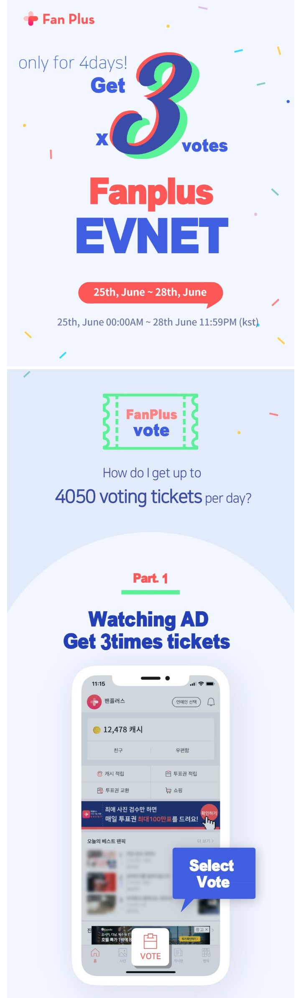Viewport: 301px width, 998px height.
Task: Tap the Home icon in bottom bar
Action: tap(95, 953)
